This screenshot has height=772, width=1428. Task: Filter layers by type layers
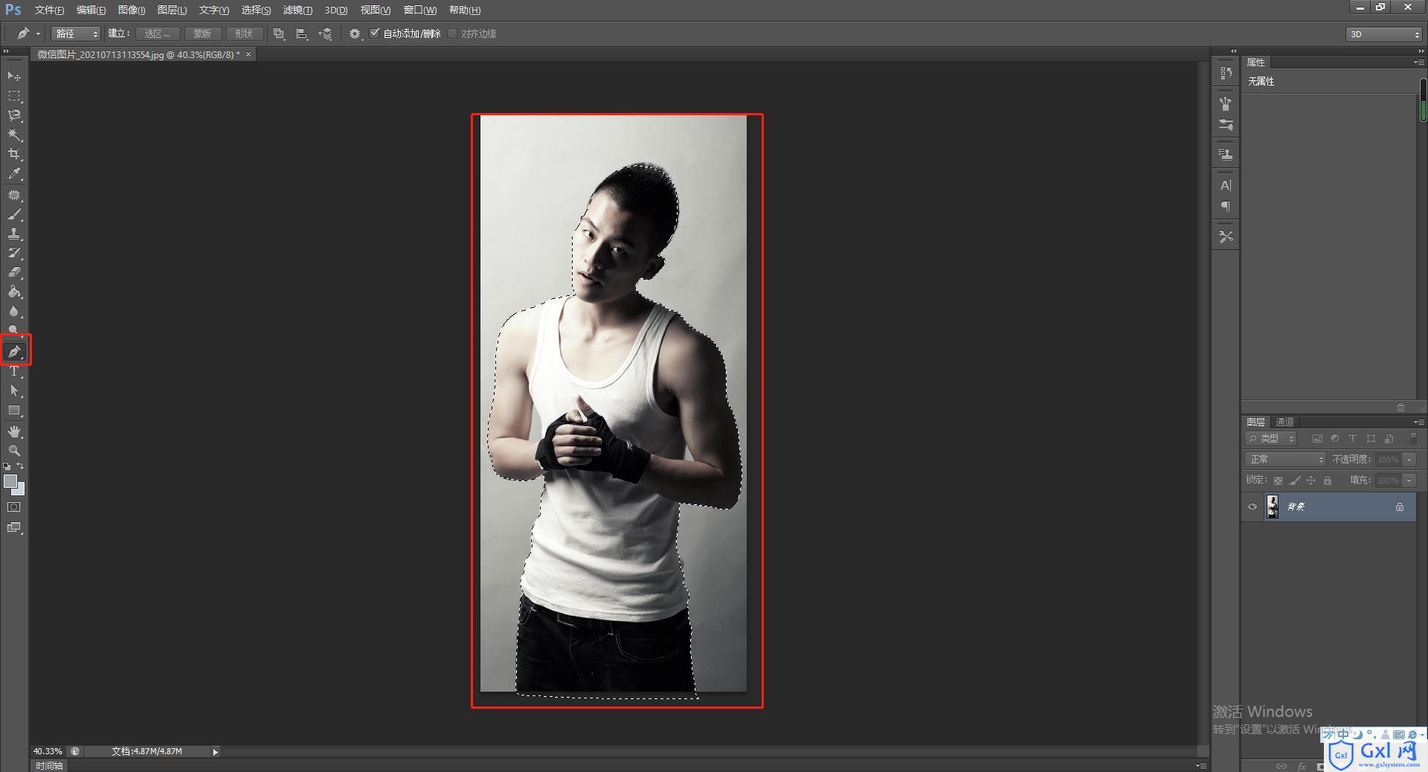tap(1353, 439)
